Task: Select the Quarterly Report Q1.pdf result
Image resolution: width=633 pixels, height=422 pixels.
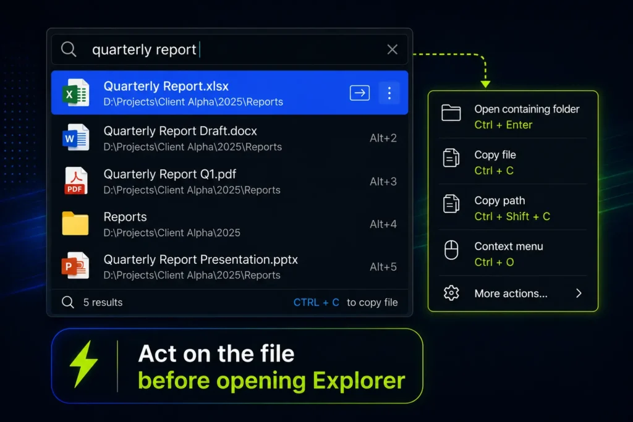Action: (x=229, y=181)
